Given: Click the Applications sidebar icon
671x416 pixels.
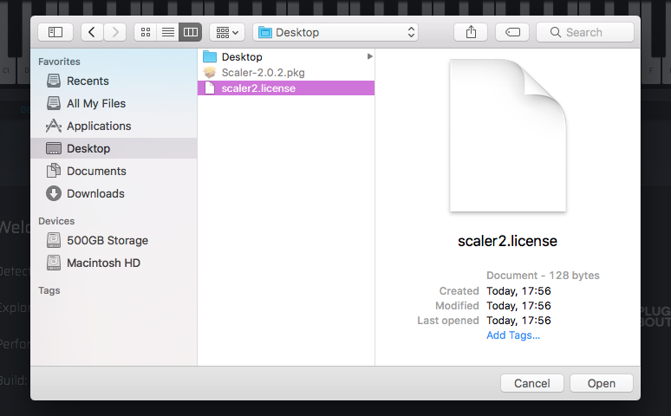Looking at the screenshot, I should [x=54, y=126].
